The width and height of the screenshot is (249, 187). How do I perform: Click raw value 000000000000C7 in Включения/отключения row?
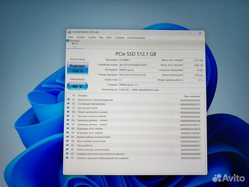pyautogui.click(x=191, y=141)
